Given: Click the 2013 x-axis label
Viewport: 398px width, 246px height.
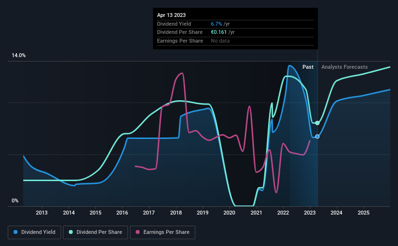Looking at the screenshot, I should tap(42, 213).
